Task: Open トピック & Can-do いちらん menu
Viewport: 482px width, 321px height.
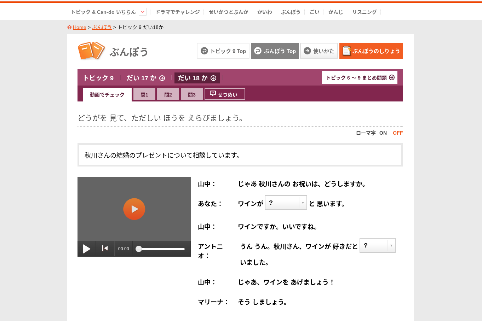Action: (103, 12)
